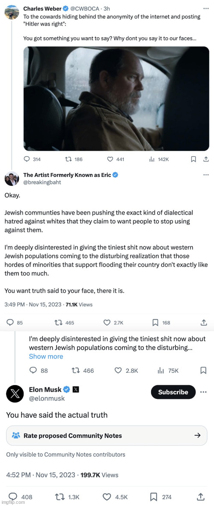
Task: Share the Elon Musk reply
Action: tap(200, 497)
